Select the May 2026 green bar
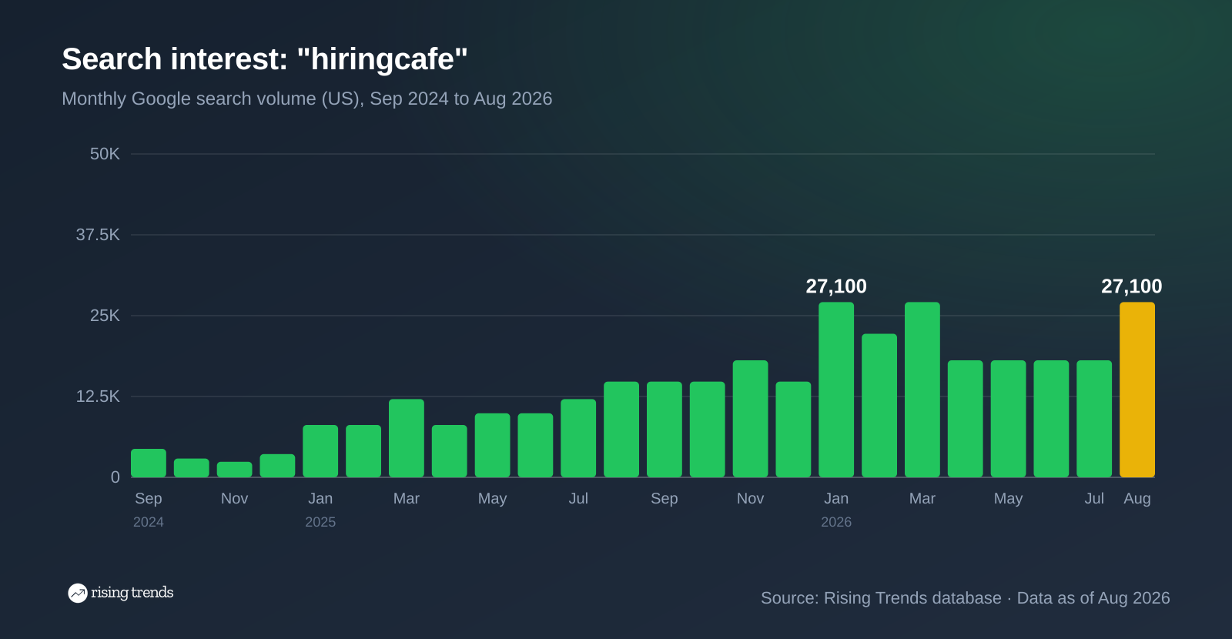1232x639 pixels. 1009,419
